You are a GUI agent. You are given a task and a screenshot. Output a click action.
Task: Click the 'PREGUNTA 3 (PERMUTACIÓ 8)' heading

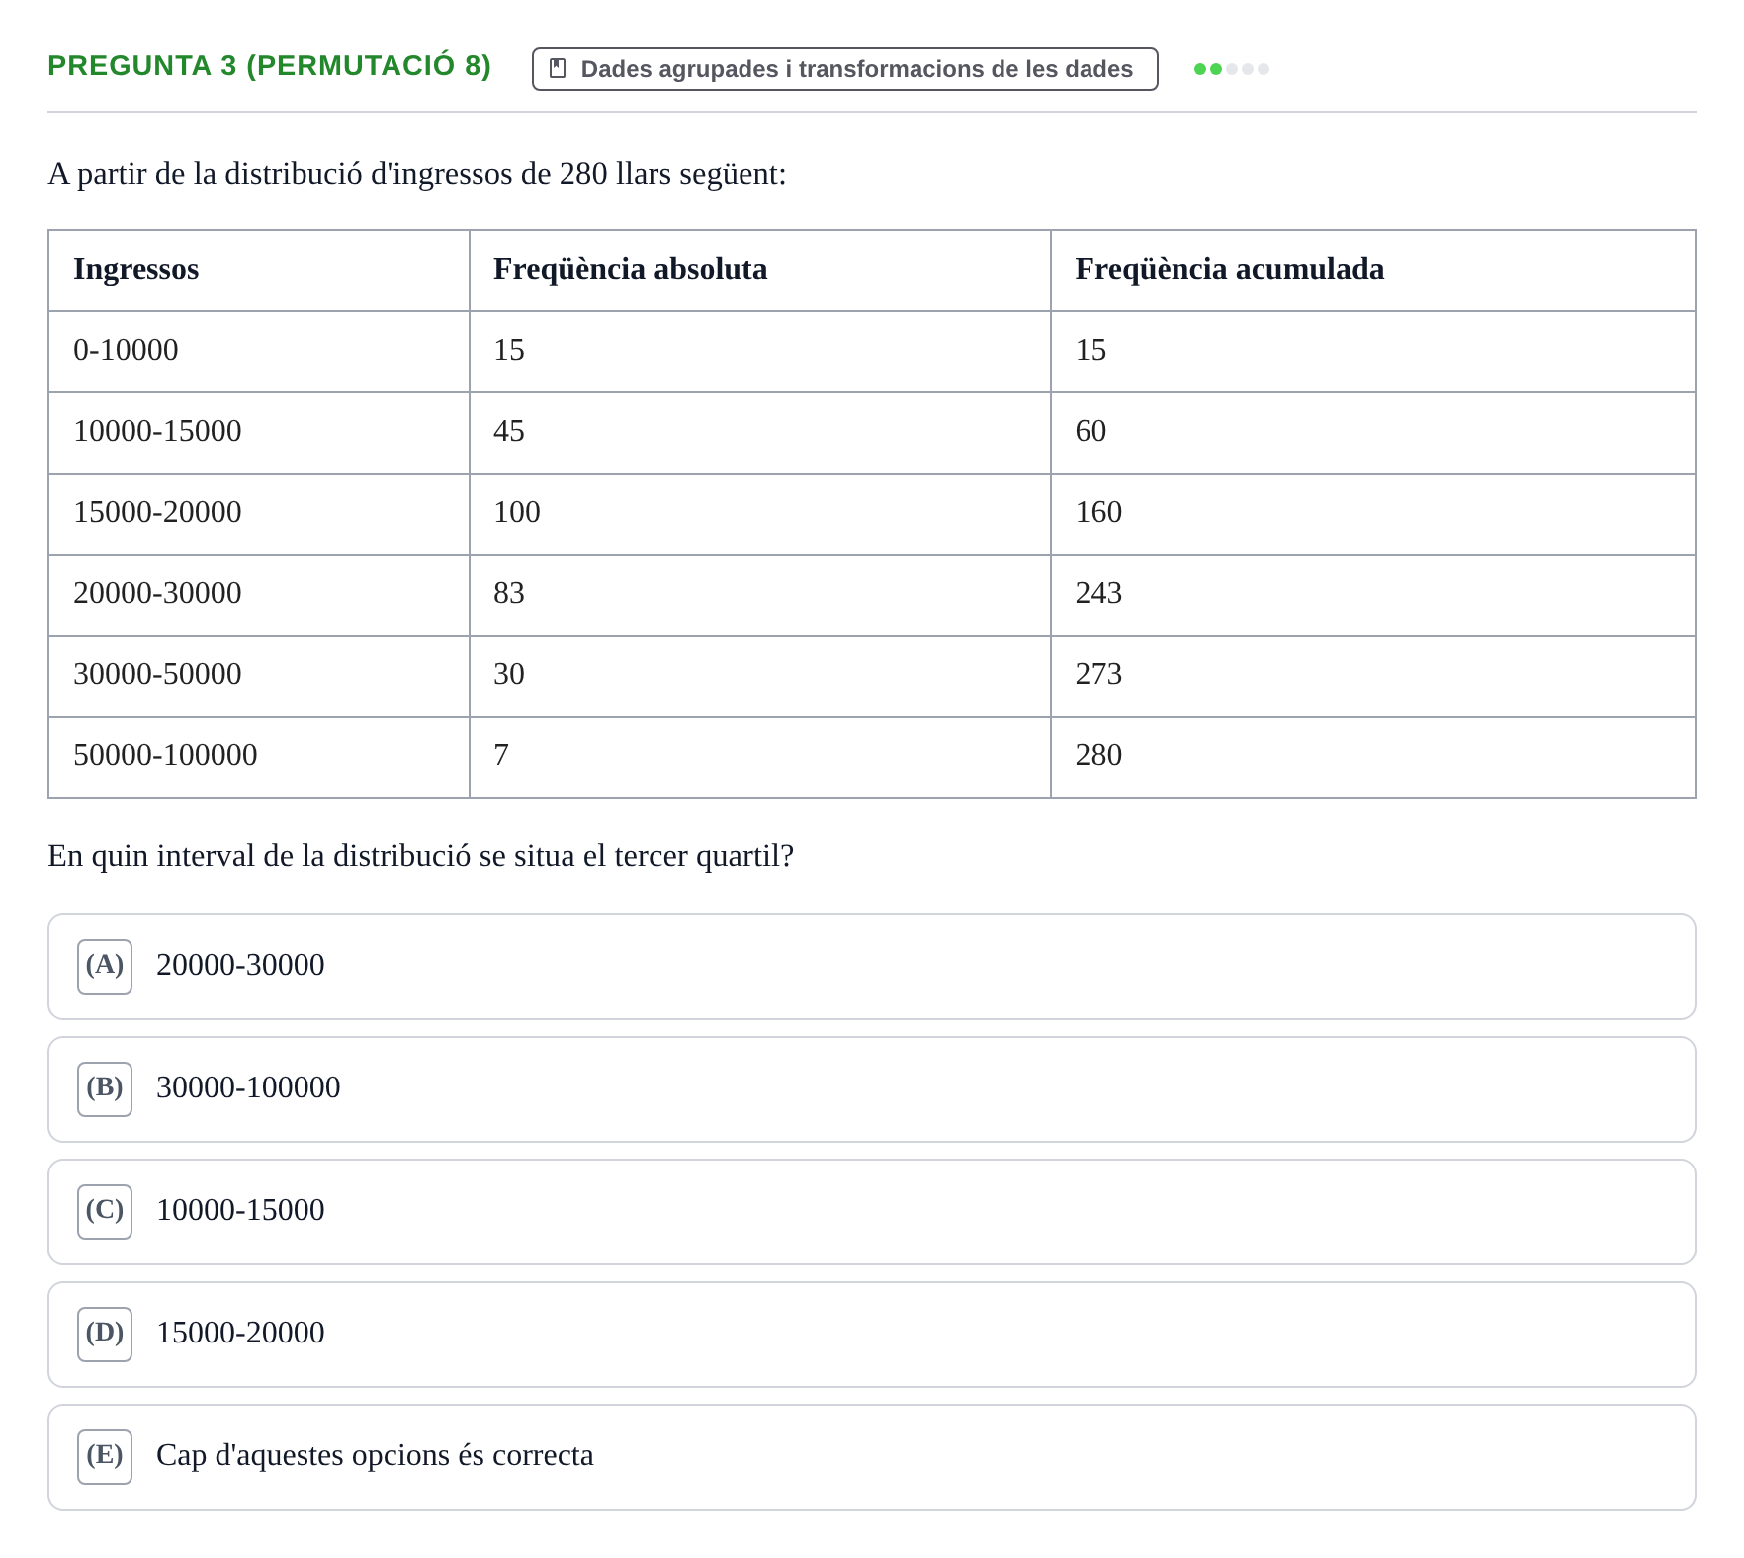(x=269, y=65)
